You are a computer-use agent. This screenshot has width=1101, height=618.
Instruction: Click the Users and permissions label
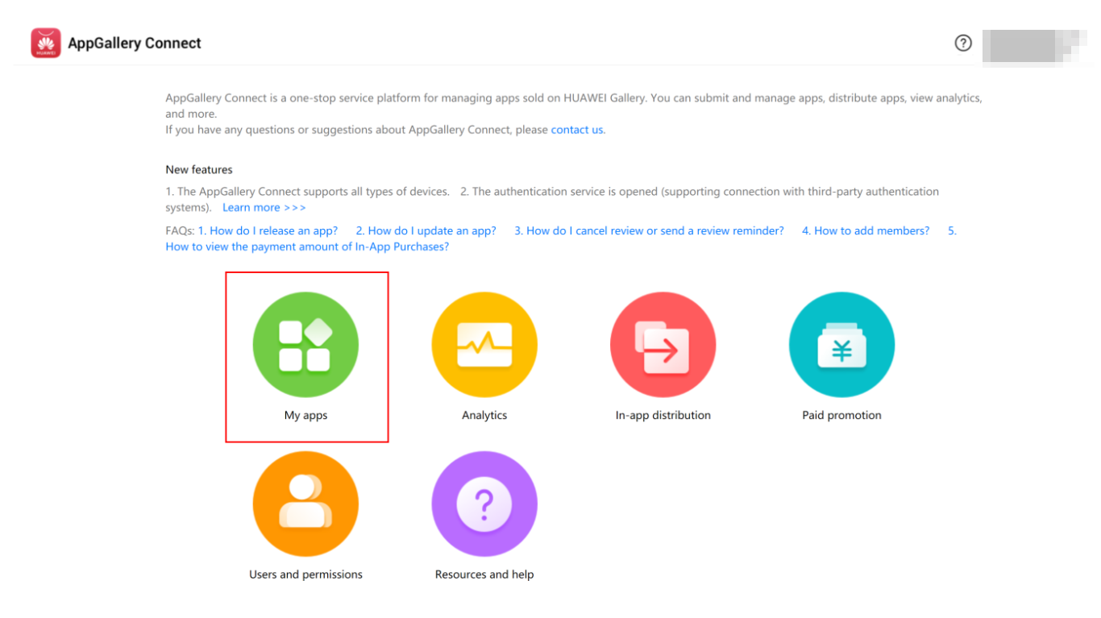pos(305,574)
